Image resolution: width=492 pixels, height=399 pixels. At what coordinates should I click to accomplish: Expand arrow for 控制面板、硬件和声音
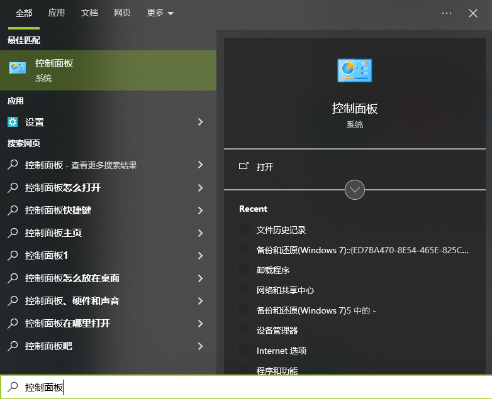click(x=201, y=300)
